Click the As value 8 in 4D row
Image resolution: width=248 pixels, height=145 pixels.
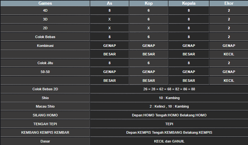coord(109,11)
